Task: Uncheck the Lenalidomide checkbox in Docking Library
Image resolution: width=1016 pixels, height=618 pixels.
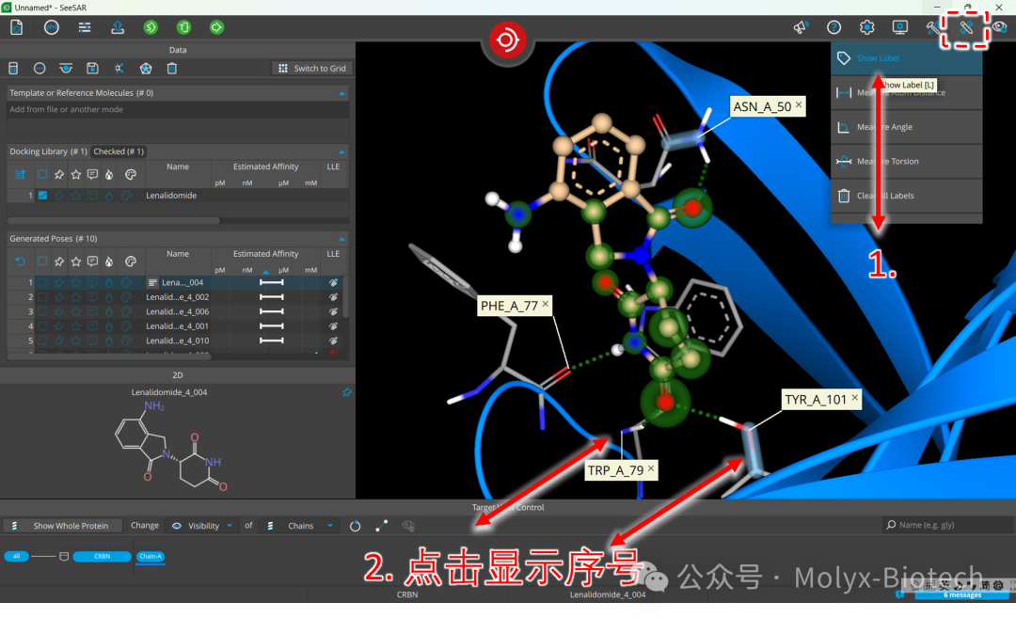Action: pyautogui.click(x=42, y=195)
